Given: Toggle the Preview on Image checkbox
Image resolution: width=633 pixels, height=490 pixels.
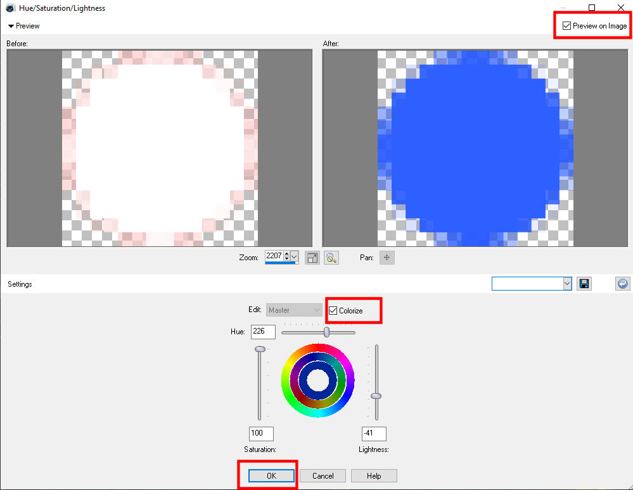Looking at the screenshot, I should coord(567,26).
